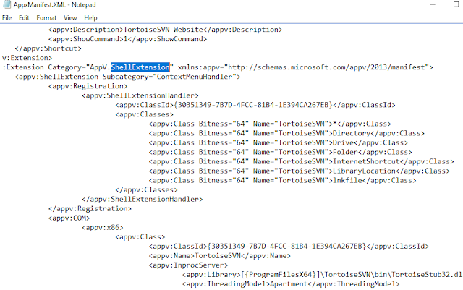The height and width of the screenshot is (290, 463).
Task: Click the appv:COM tag line
Action: point(69,218)
